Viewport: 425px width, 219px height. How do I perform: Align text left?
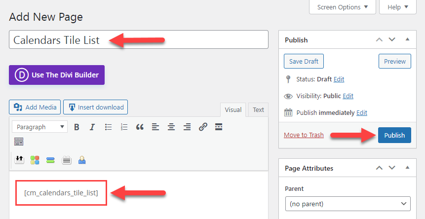coord(155,127)
